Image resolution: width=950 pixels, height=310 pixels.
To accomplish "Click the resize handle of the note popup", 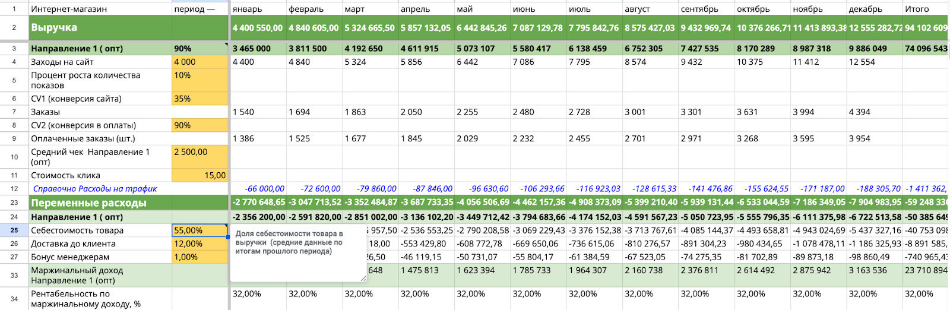I will click(x=363, y=278).
